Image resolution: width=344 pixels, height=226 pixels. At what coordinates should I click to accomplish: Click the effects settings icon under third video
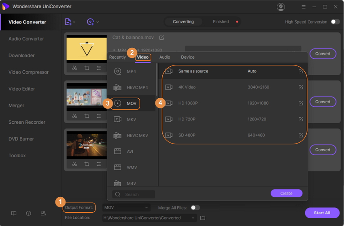point(99,164)
